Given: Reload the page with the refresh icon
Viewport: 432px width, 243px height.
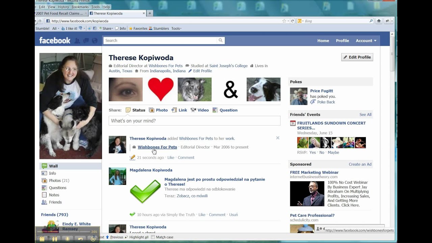Looking at the screenshot, I should point(293,21).
